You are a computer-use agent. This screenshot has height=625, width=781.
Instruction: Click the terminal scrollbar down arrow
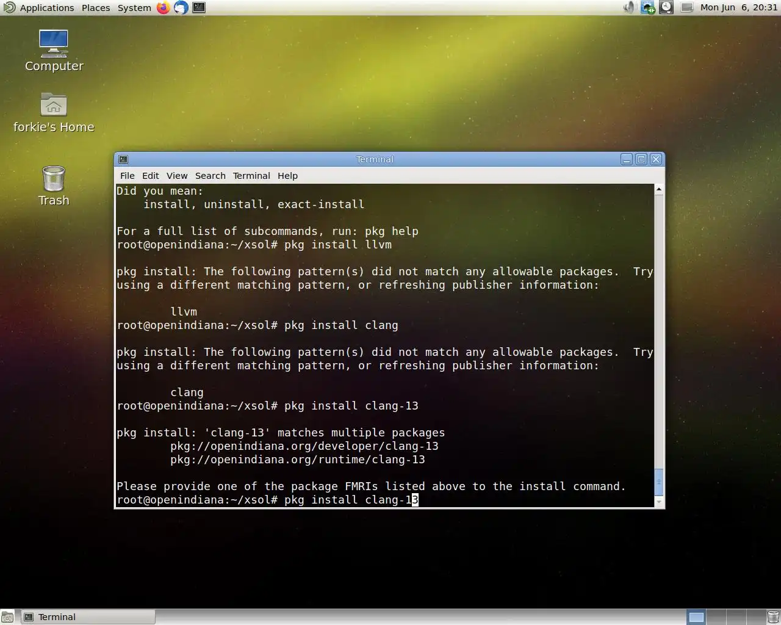(659, 502)
